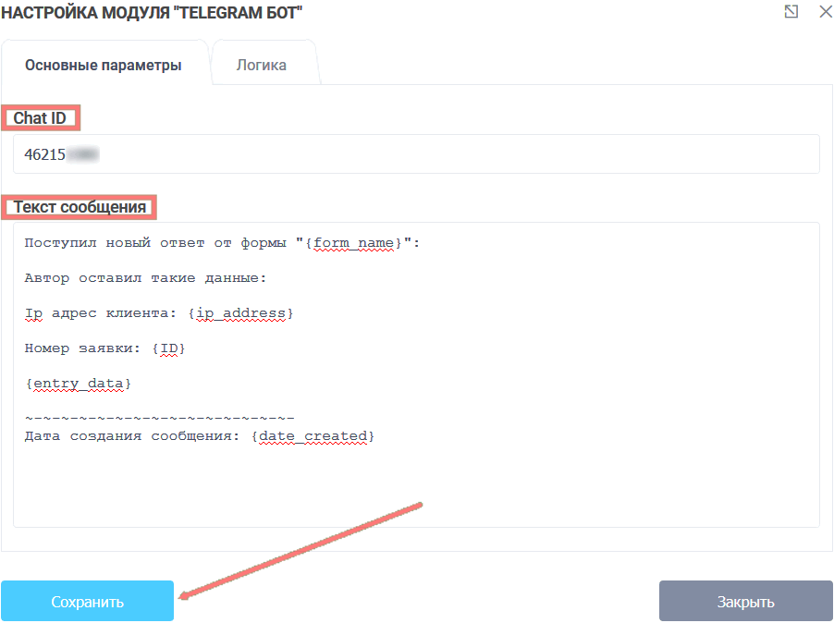This screenshot has width=834, height=623.
Task: Click the tilde separator line in message
Action: pos(159,419)
